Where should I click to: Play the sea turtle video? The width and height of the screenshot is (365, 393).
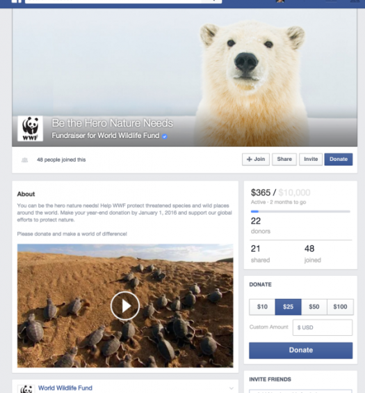pyautogui.click(x=125, y=306)
